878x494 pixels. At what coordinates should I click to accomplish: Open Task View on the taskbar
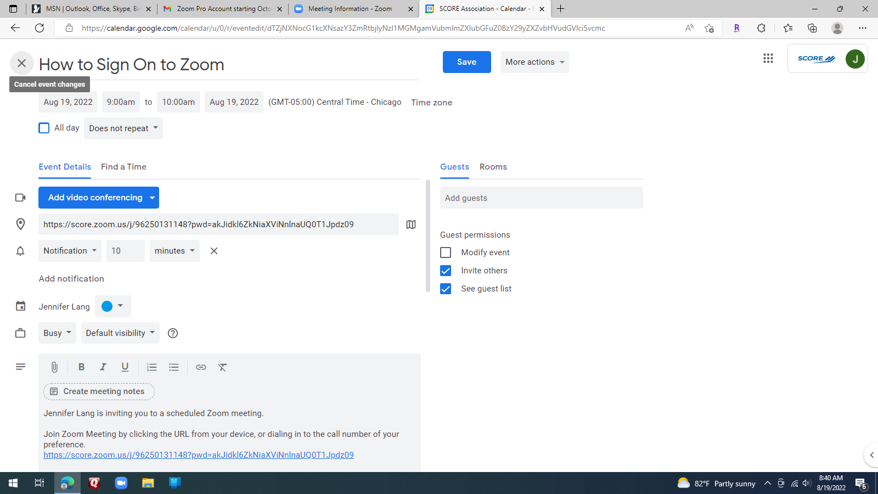coord(40,483)
